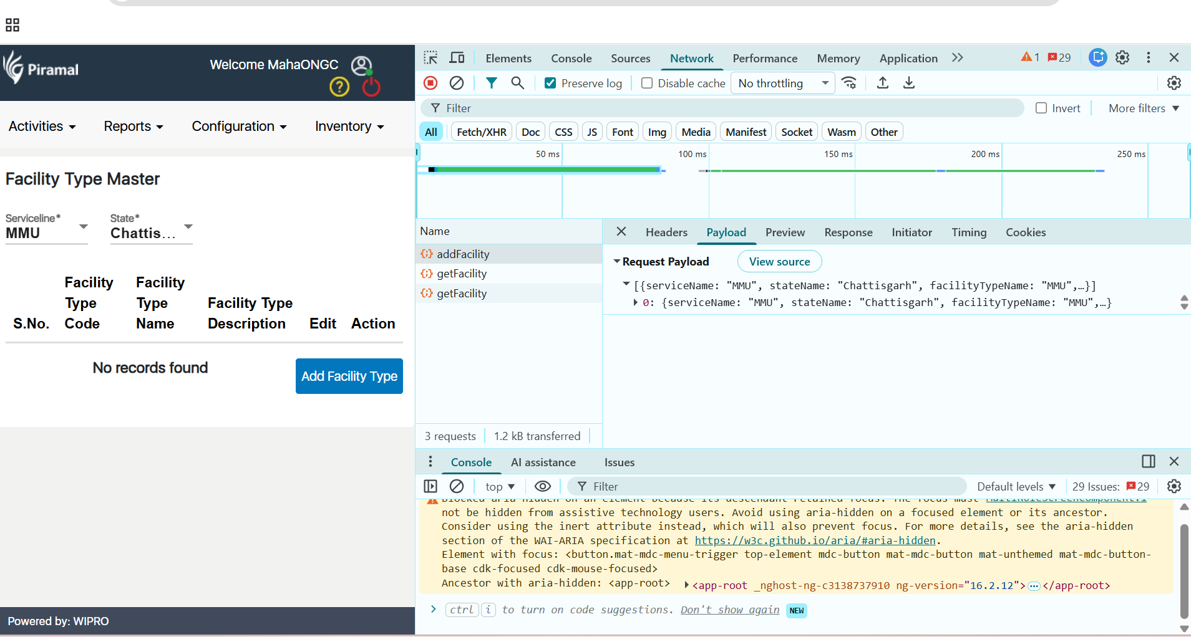Check the Invert filter checkbox

tap(1041, 108)
